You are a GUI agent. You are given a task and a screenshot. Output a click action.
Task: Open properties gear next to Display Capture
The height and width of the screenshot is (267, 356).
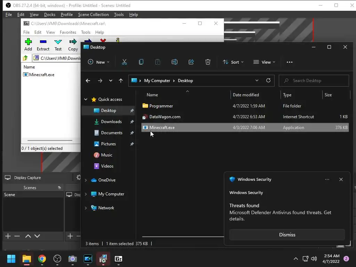pyautogui.click(x=78, y=177)
